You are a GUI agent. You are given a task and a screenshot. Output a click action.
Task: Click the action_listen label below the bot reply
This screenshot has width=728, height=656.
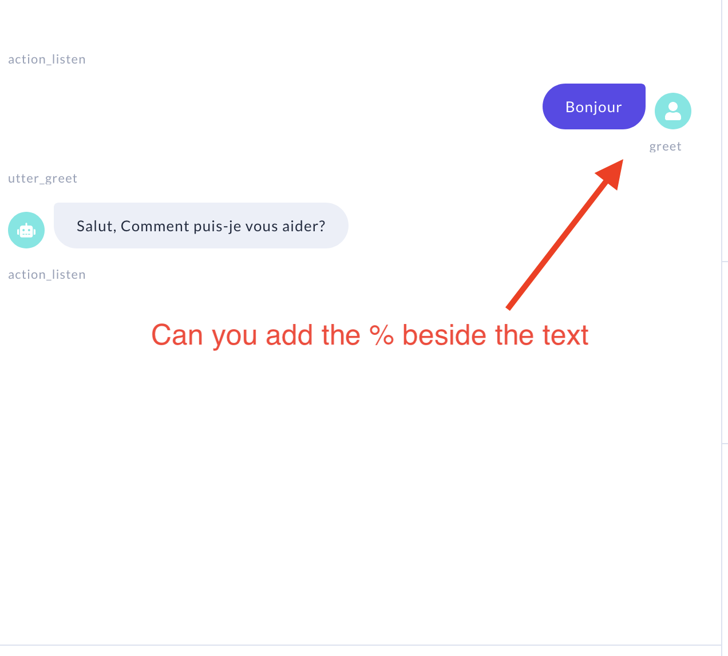(x=47, y=275)
